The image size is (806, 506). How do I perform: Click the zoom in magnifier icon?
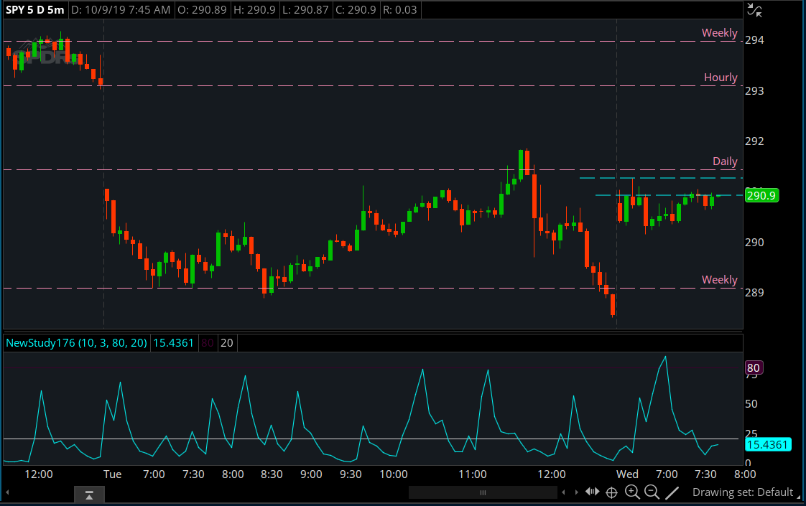pos(632,492)
